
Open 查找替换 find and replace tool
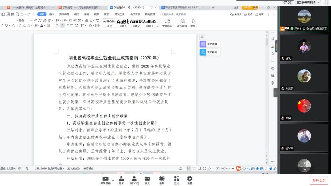(183, 23)
